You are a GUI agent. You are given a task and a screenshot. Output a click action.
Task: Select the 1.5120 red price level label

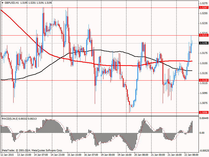click(x=204, y=80)
